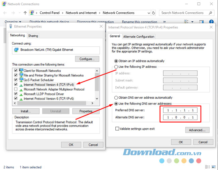
Task: Click the Configure... button
Action: [x=87, y=59]
